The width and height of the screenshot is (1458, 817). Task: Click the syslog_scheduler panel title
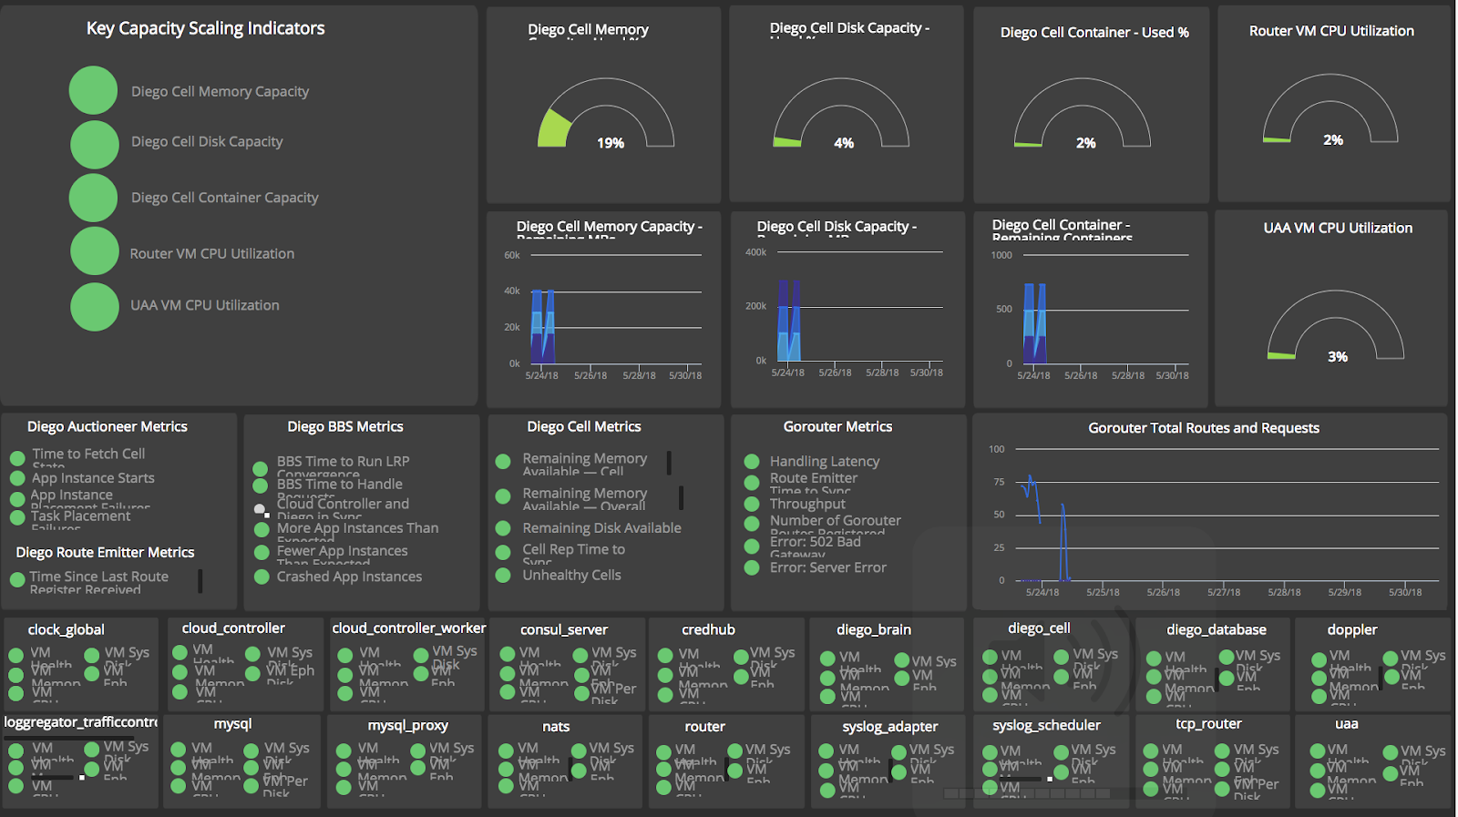1046,725
